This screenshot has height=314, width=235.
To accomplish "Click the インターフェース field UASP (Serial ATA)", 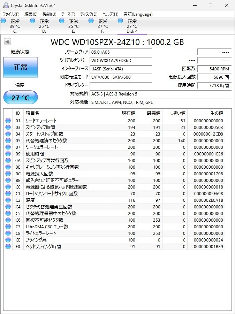I will [121, 69].
